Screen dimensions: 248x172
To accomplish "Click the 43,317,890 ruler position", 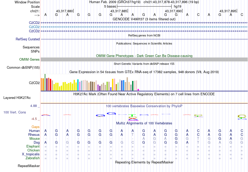I will (x=173, y=11).
